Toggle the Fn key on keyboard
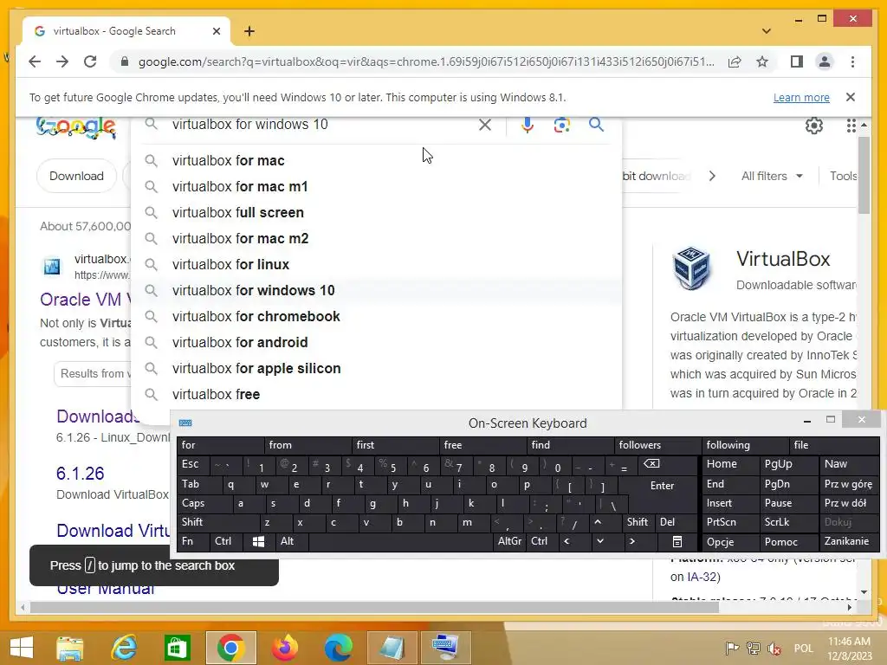The width and height of the screenshot is (887, 665). [x=193, y=542]
